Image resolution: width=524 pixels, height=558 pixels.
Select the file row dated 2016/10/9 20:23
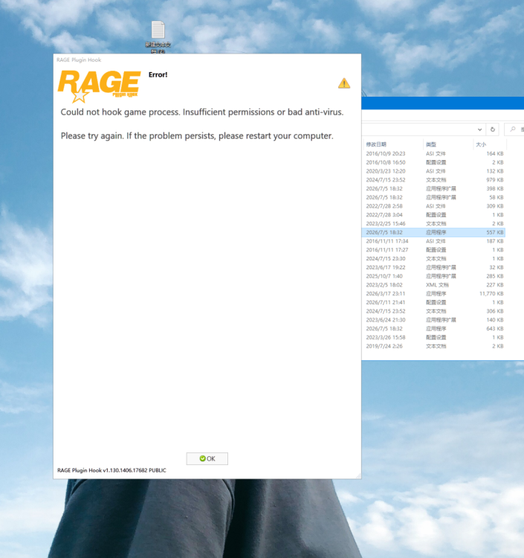(433, 154)
